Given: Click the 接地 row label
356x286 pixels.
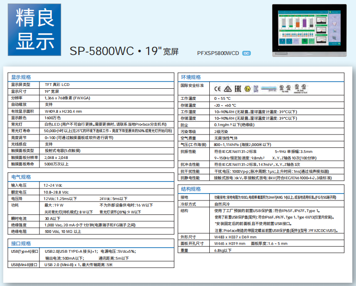Looking at the screenshot, I should coord(184,197).
